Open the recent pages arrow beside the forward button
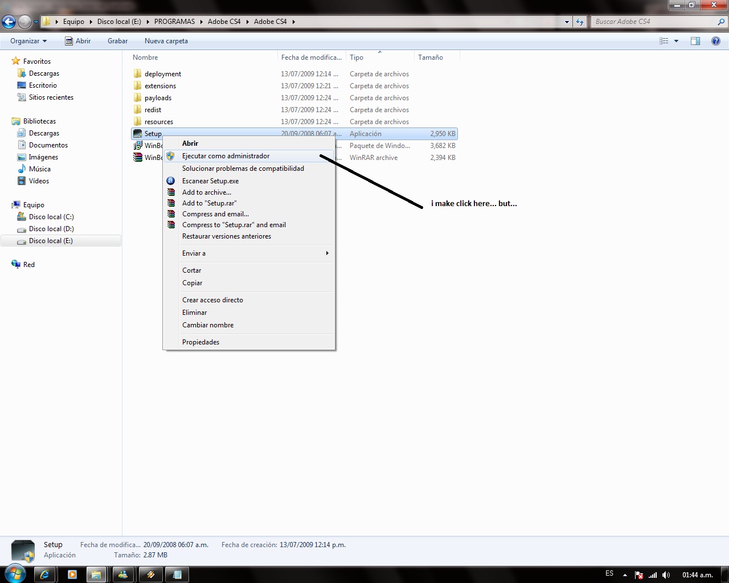The width and height of the screenshot is (729, 583). (x=36, y=22)
